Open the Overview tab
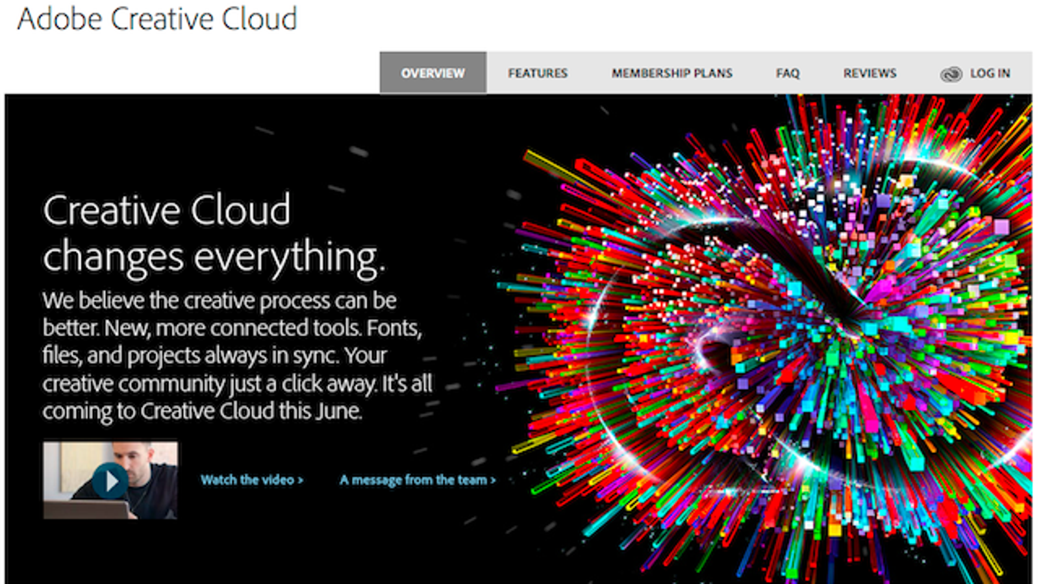 coord(432,73)
